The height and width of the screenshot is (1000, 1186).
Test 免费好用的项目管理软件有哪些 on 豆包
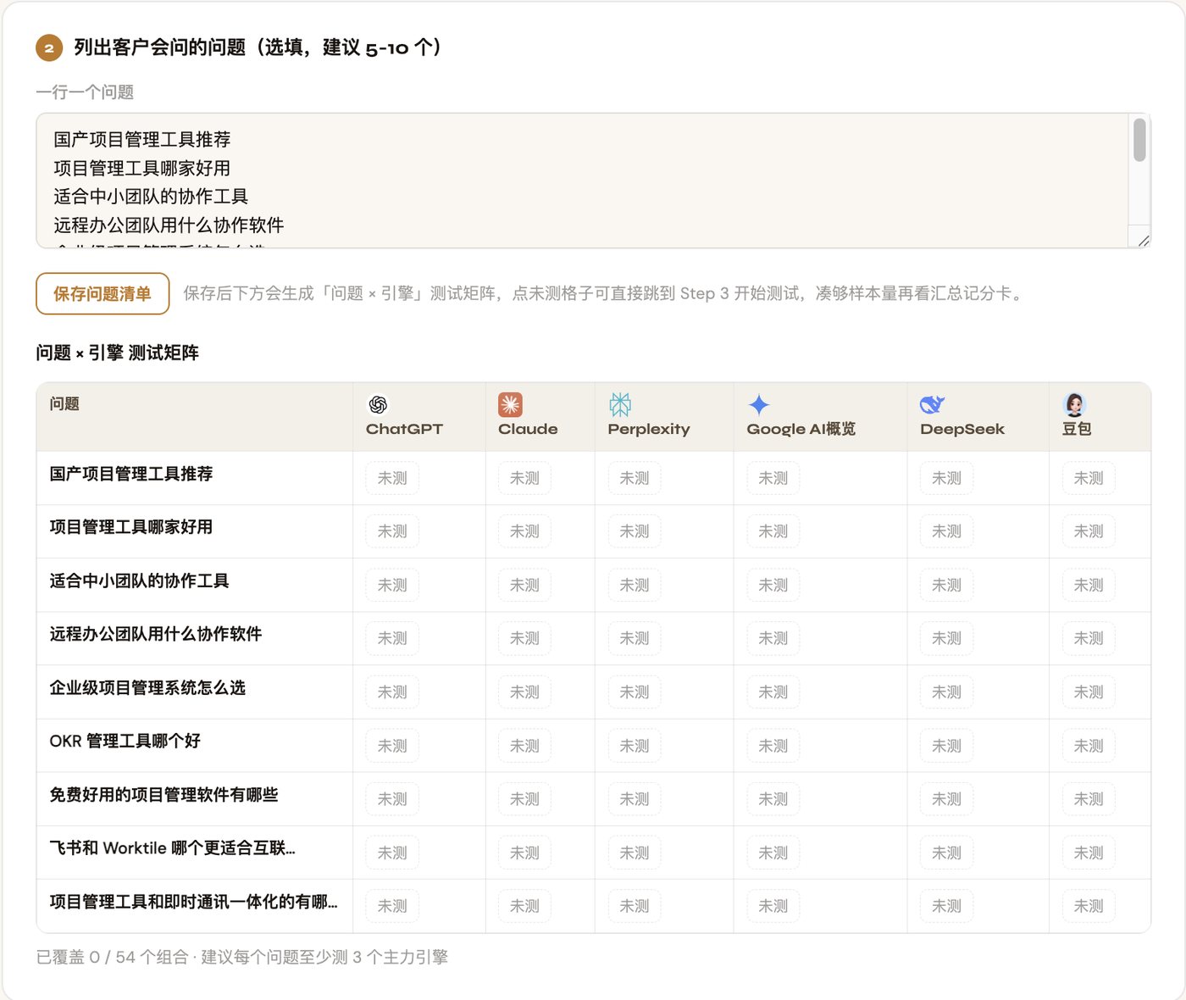[x=1089, y=799]
